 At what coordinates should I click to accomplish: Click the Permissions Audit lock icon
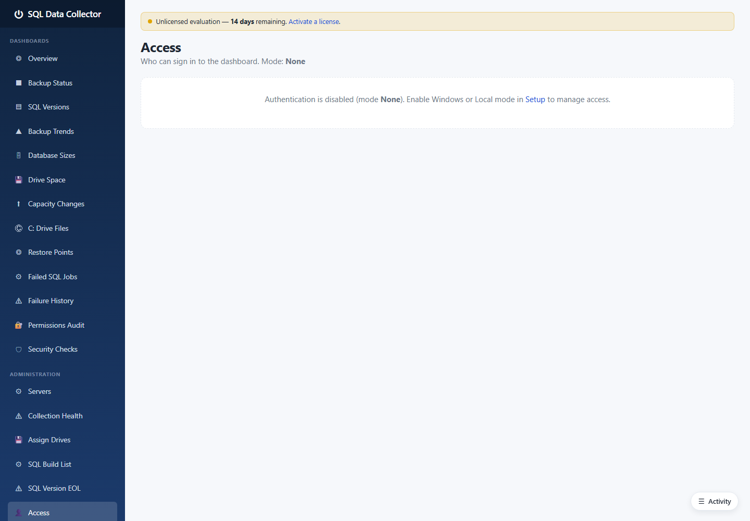tap(19, 325)
